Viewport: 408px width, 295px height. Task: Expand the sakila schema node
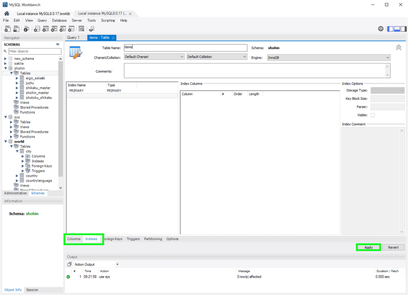(x=6, y=63)
